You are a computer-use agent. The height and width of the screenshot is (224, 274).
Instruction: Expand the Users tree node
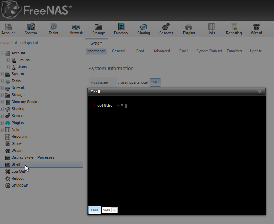7,67
